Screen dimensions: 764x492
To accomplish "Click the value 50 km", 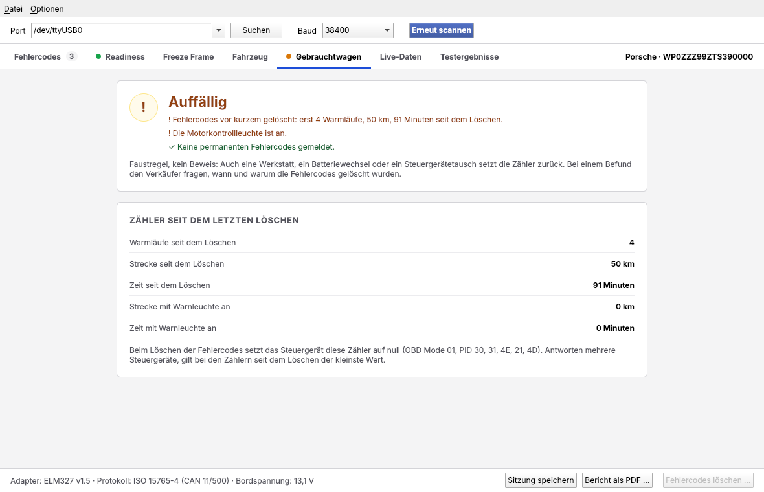I will point(623,264).
